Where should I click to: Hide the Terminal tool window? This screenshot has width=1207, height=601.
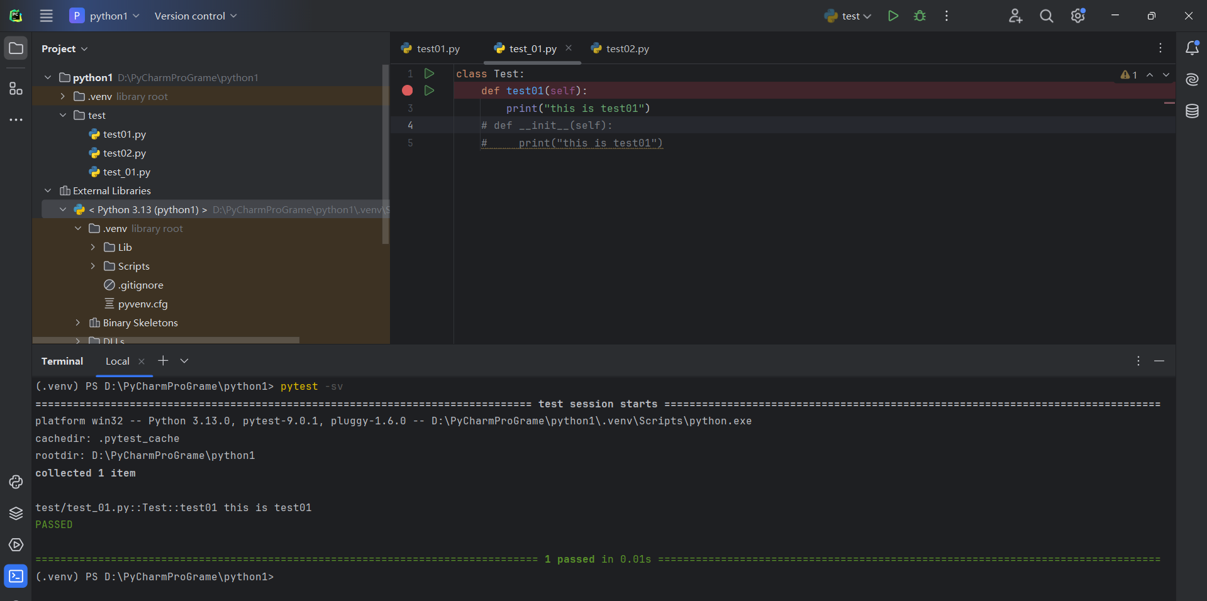[x=1159, y=361]
